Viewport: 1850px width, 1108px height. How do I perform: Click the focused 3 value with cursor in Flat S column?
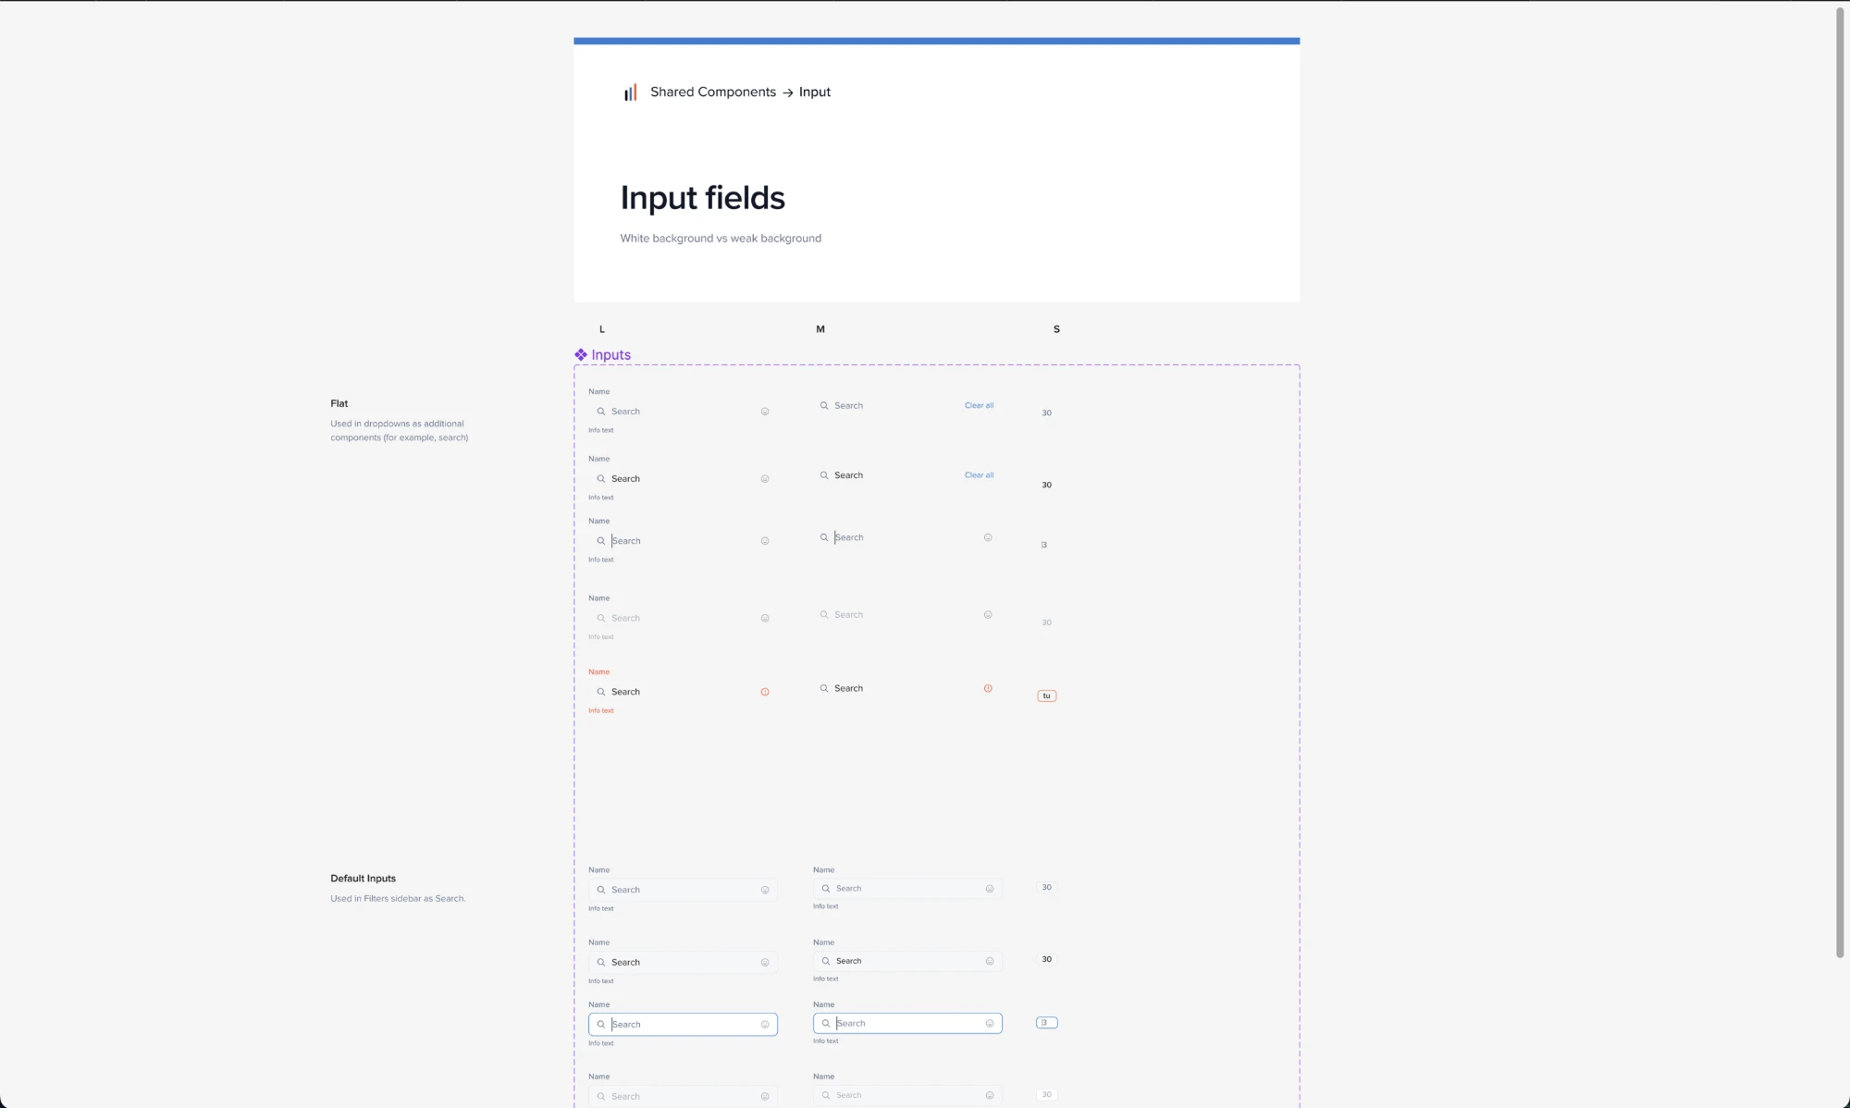coord(1044,545)
